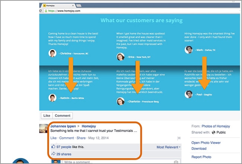
Task: Close the Homejoy browser tab
Action: [73, 6]
